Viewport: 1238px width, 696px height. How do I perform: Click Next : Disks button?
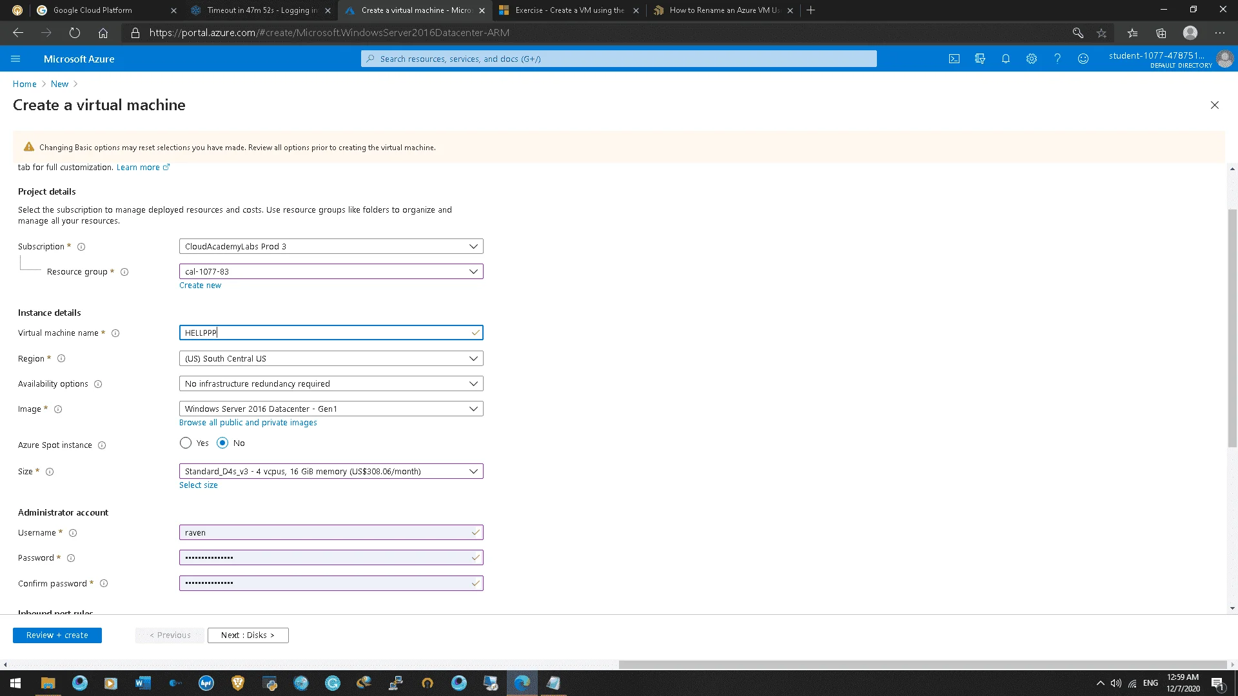(248, 635)
